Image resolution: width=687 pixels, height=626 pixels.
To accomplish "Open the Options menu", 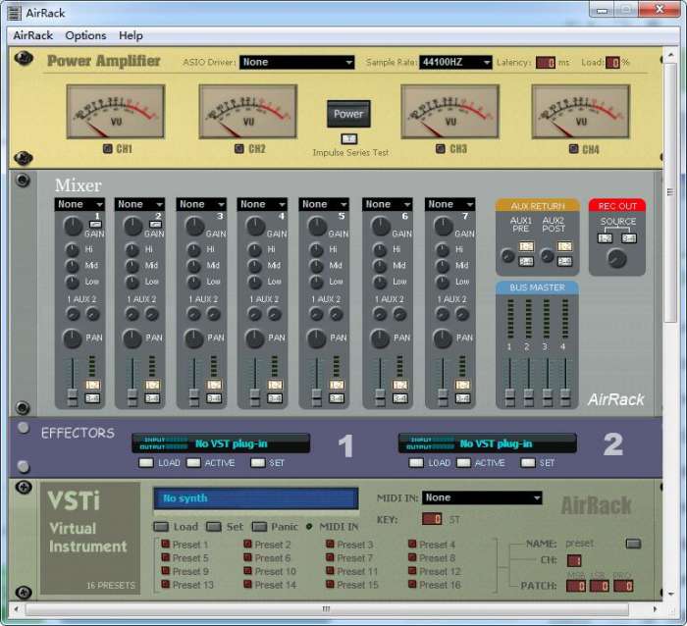I will (85, 35).
